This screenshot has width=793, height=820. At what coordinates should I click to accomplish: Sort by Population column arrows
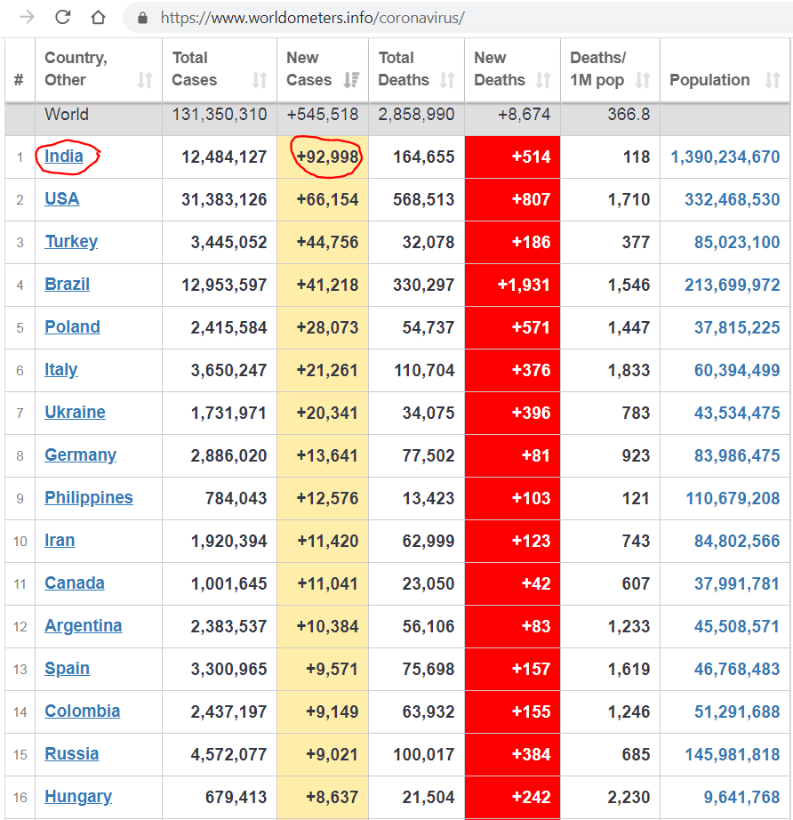tap(773, 80)
